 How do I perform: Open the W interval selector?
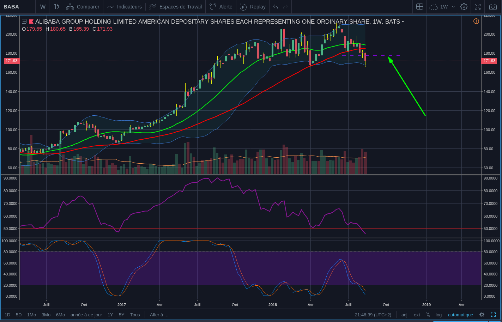pos(43,7)
